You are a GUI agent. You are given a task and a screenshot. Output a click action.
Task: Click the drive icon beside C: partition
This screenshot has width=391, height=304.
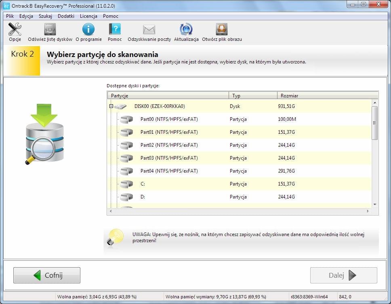click(x=126, y=184)
